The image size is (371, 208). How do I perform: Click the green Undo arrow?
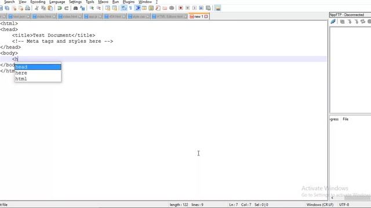(x=60, y=8)
